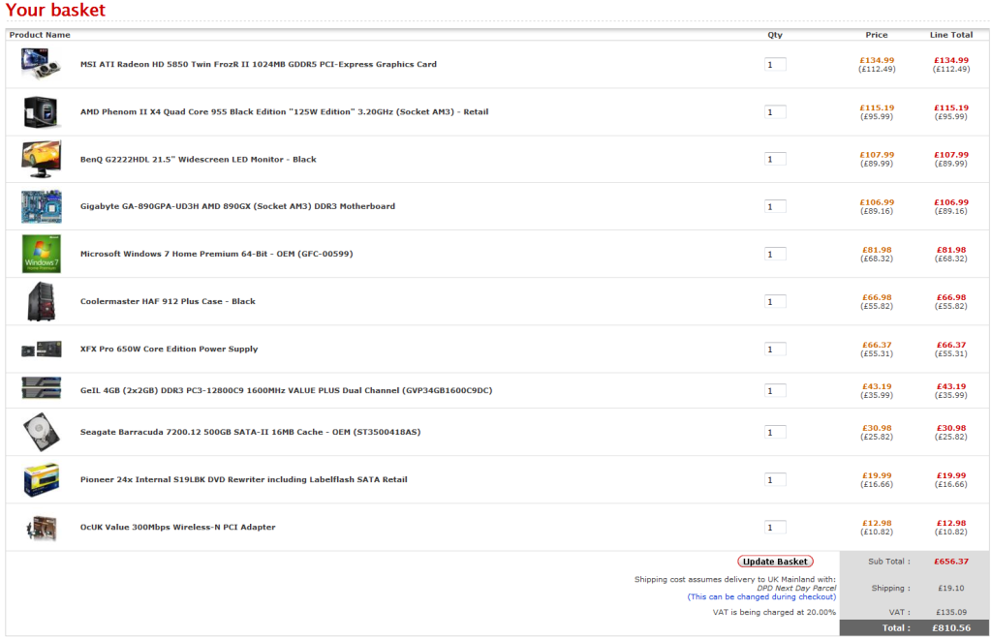Screen dimensions: 991x639
Task: Open the Coolermaster HAF 912 case thumbnail
Action: [x=41, y=302]
